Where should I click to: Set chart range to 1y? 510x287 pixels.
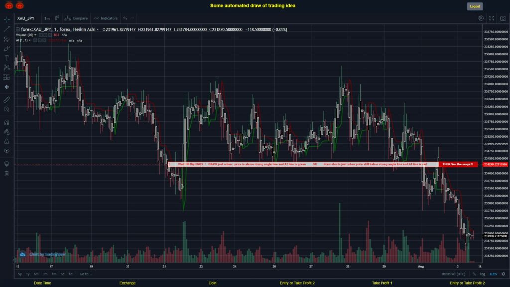[28, 274]
